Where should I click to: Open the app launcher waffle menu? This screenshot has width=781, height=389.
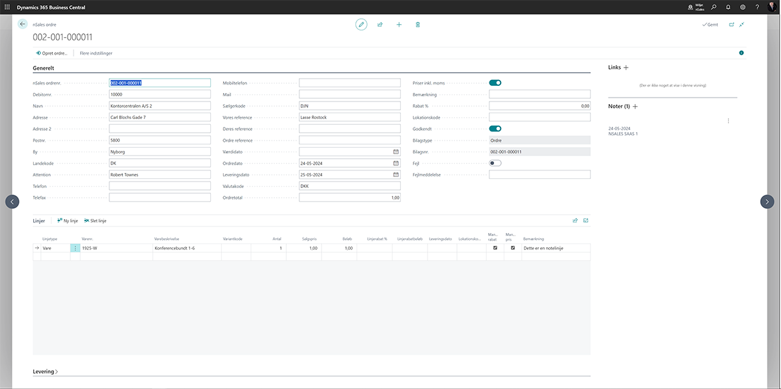(7, 7)
